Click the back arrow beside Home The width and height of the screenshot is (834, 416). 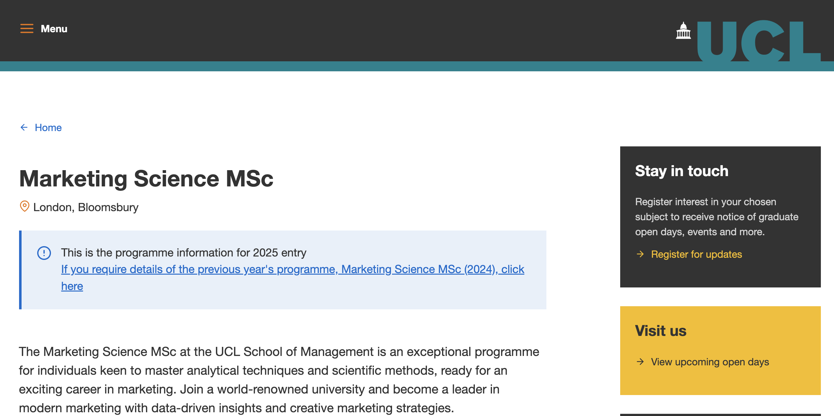(24, 127)
